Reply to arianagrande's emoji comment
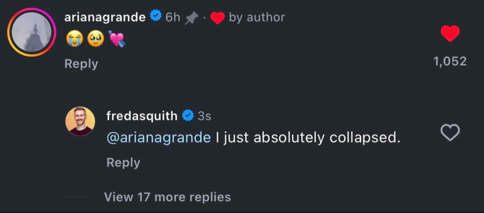Screen dimensions: 484x213 (81, 64)
